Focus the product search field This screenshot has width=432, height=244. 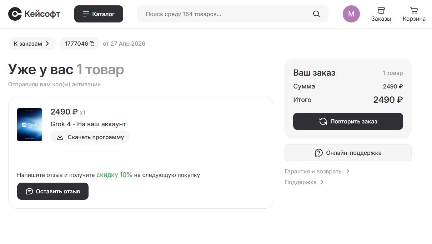coord(225,14)
